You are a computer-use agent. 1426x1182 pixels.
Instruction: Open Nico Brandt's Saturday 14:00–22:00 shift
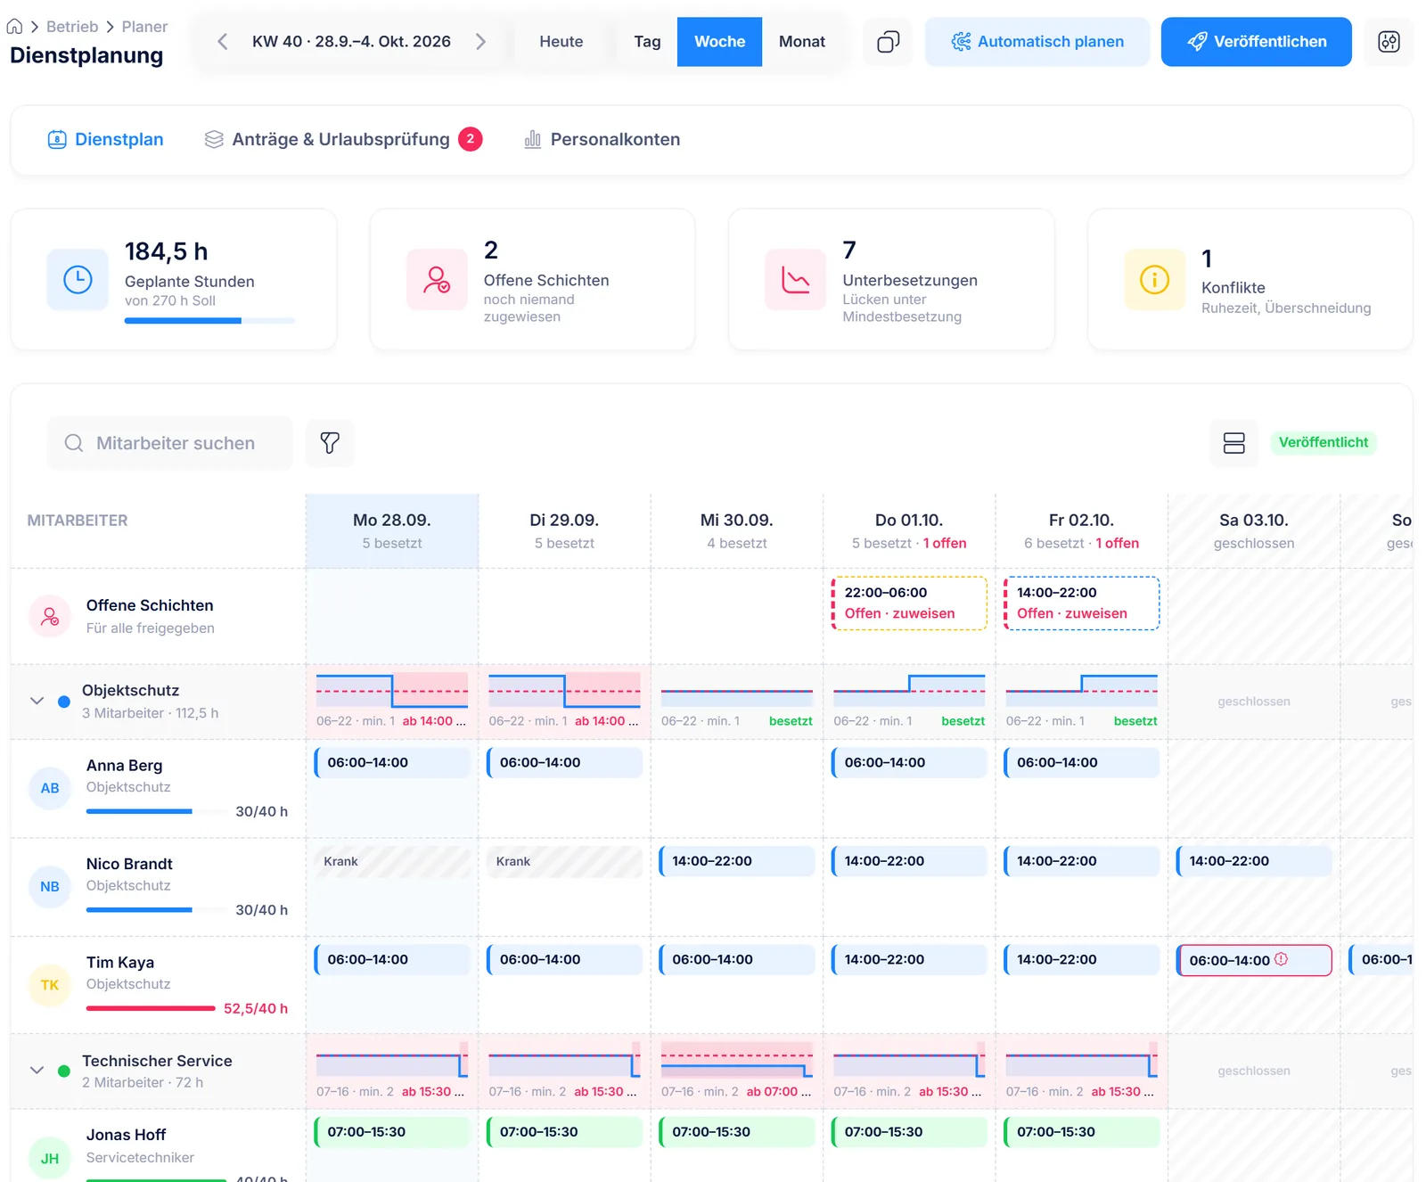tap(1254, 861)
